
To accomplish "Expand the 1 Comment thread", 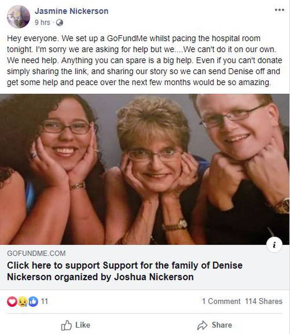I will [221, 301].
